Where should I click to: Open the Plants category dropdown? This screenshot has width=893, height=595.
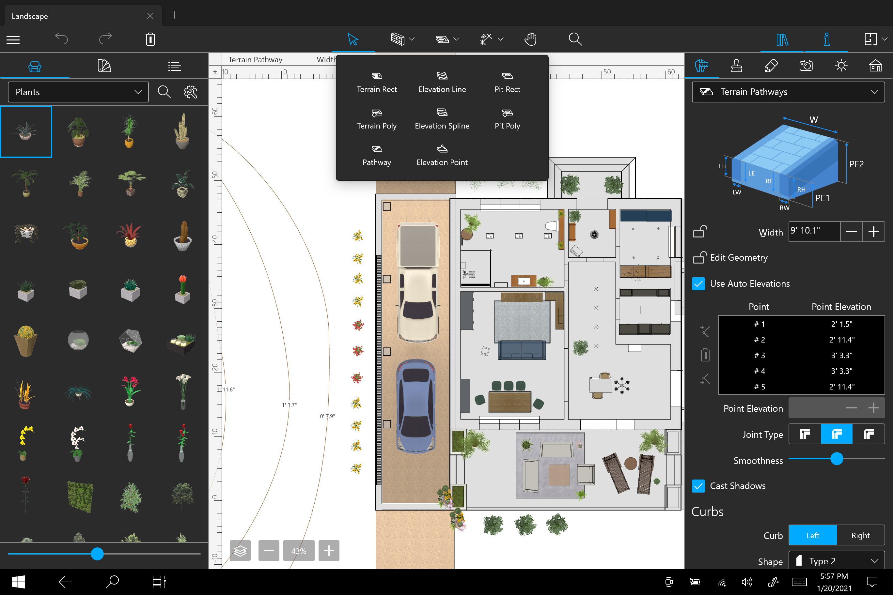tap(78, 92)
